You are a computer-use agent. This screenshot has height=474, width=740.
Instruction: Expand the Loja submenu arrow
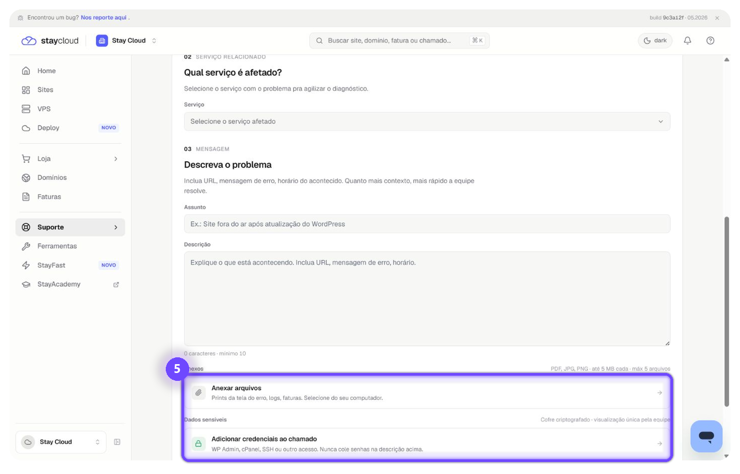click(x=116, y=159)
